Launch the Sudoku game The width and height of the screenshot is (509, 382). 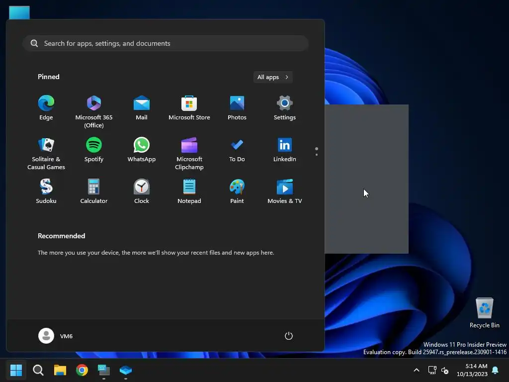[46, 191]
